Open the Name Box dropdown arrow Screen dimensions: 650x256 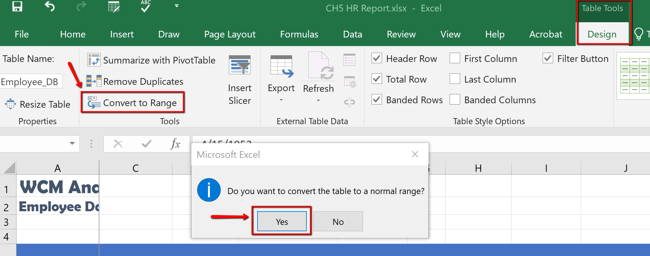pos(72,143)
